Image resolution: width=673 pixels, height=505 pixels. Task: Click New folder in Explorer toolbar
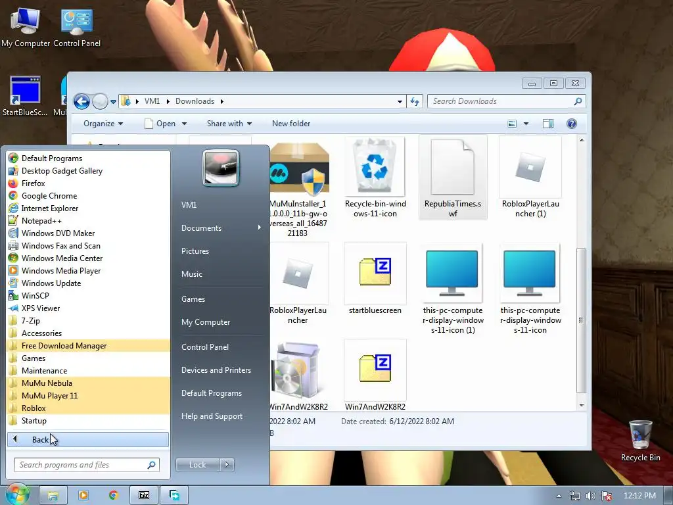tap(291, 124)
